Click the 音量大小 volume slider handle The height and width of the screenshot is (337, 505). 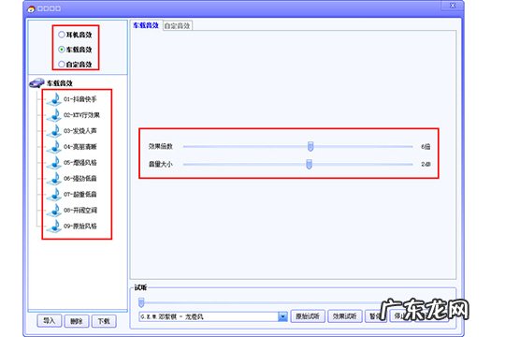(309, 164)
